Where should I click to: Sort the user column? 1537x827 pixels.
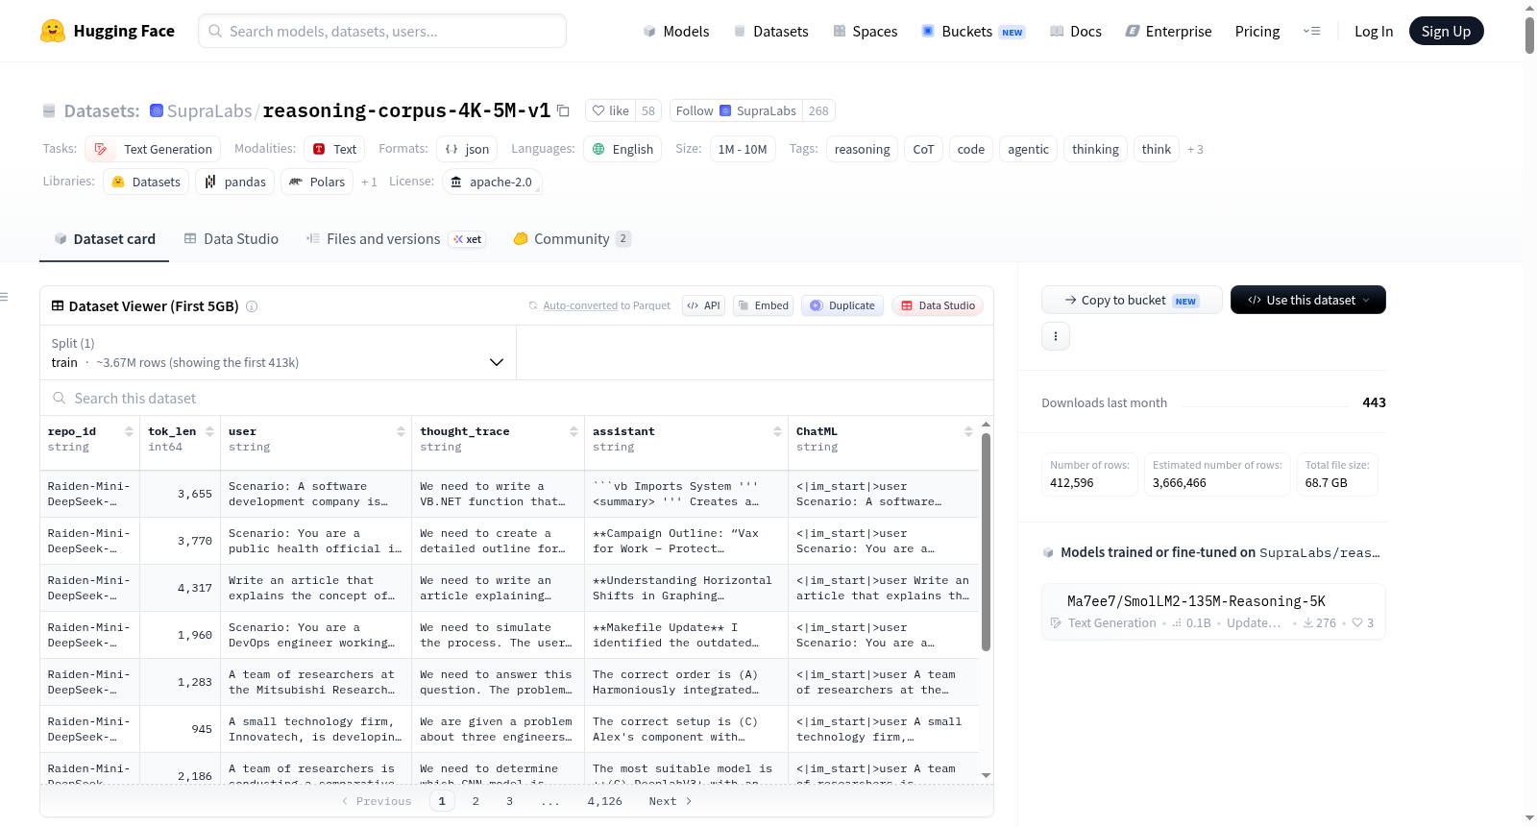coord(401,432)
